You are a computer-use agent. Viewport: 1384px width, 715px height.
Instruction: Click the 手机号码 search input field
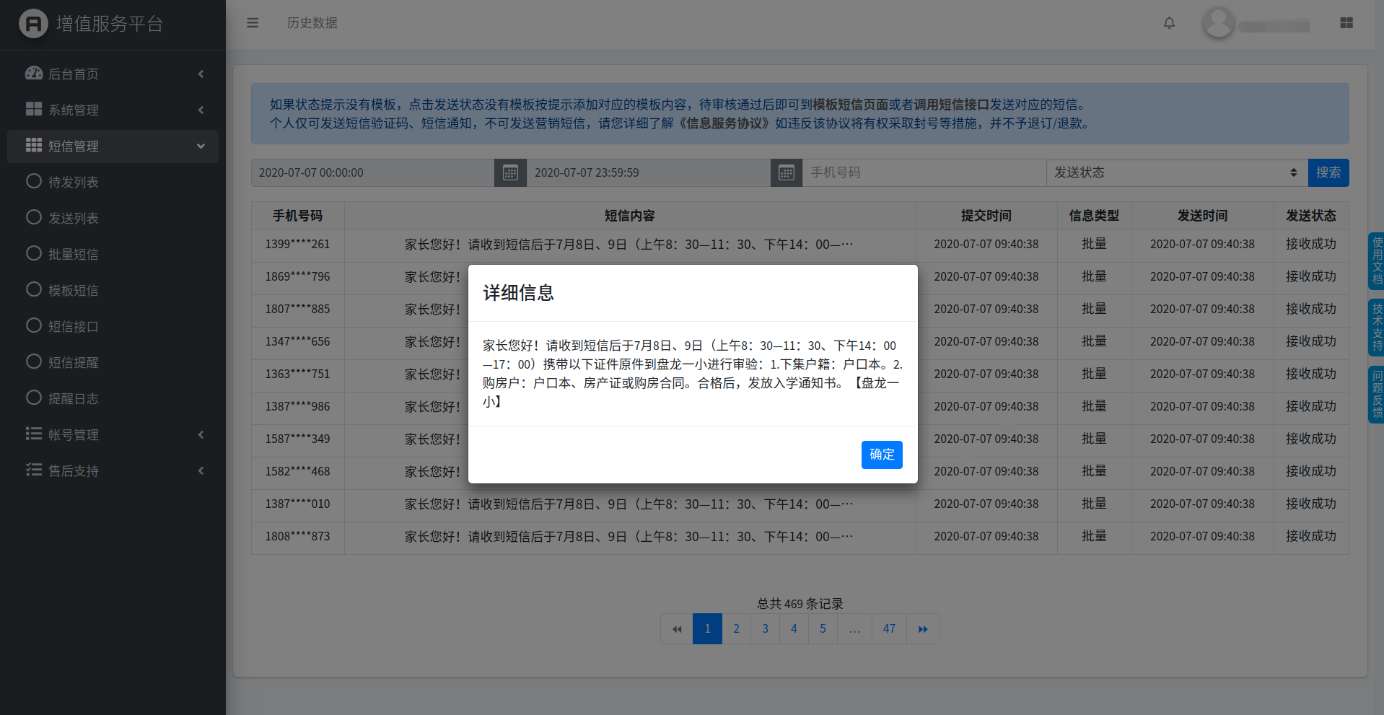point(924,173)
